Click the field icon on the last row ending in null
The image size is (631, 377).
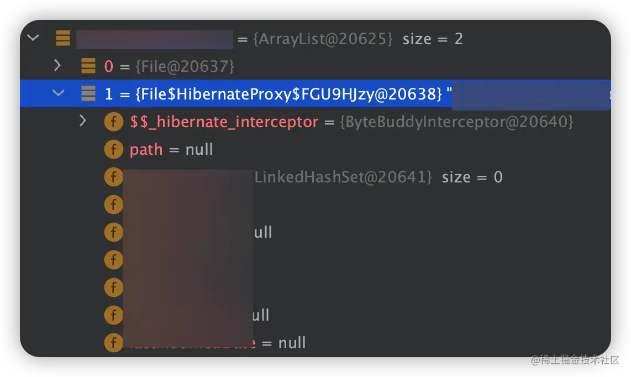pos(113,343)
